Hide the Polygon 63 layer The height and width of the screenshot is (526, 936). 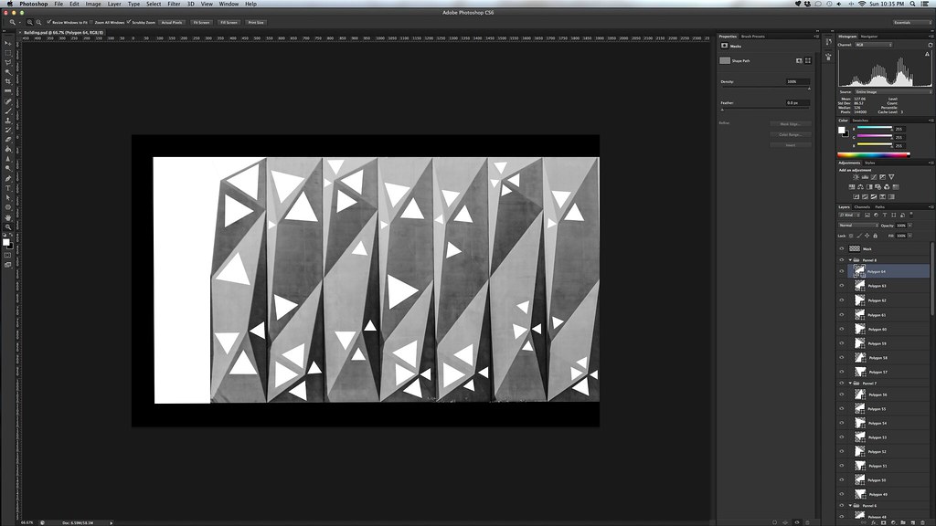tap(842, 286)
